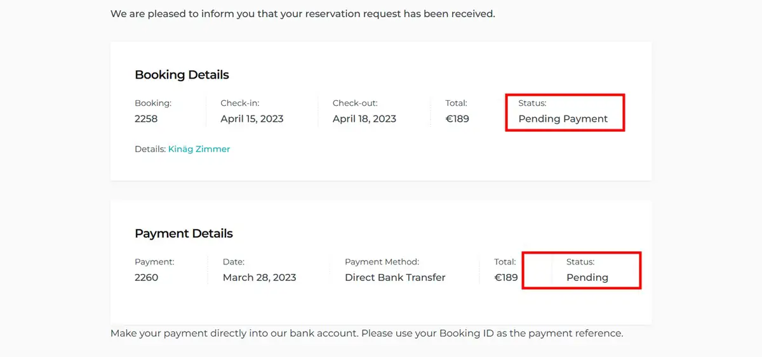Select the €189 total in Booking Details
The width and height of the screenshot is (762, 357).
457,119
